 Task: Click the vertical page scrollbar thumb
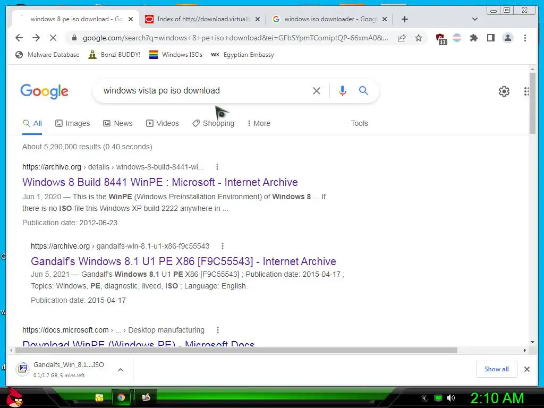pyautogui.click(x=532, y=103)
